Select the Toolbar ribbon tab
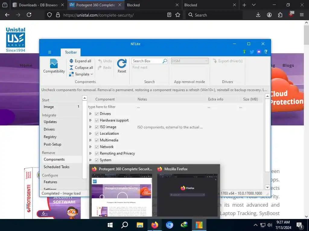 [x=71, y=52]
